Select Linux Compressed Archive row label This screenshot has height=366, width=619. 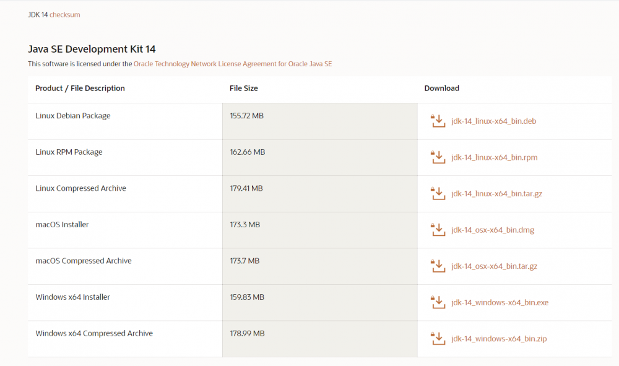[81, 188]
